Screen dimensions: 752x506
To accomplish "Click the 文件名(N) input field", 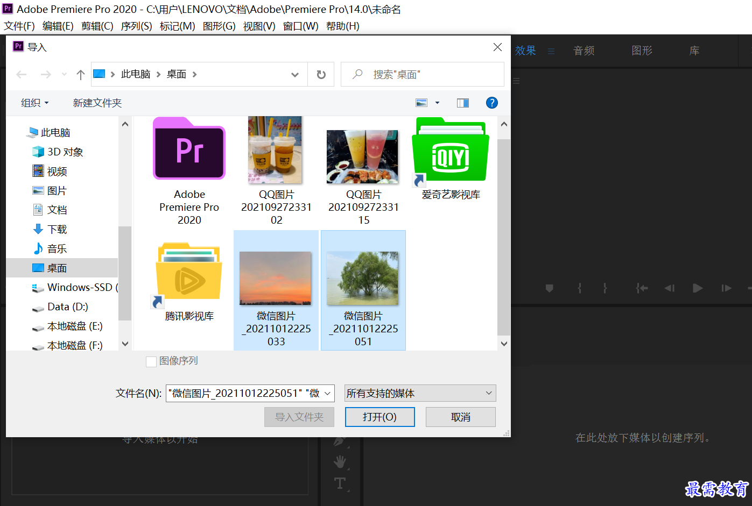I will coord(250,393).
